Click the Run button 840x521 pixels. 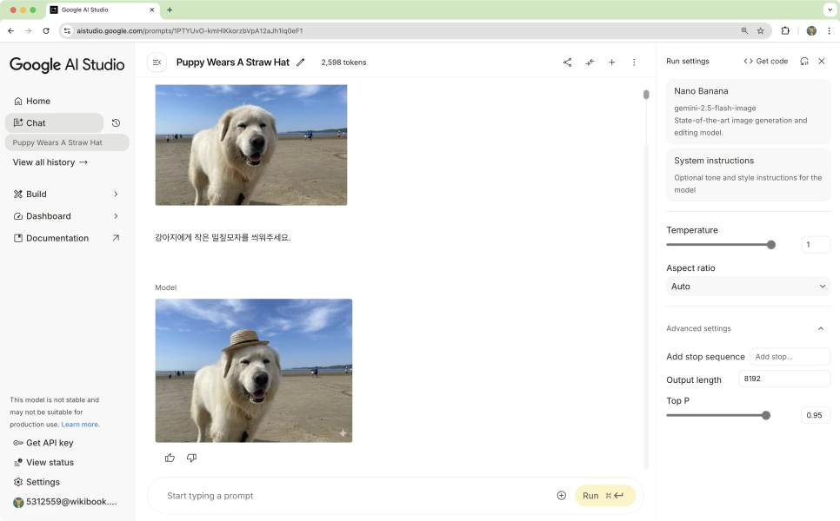pos(605,496)
